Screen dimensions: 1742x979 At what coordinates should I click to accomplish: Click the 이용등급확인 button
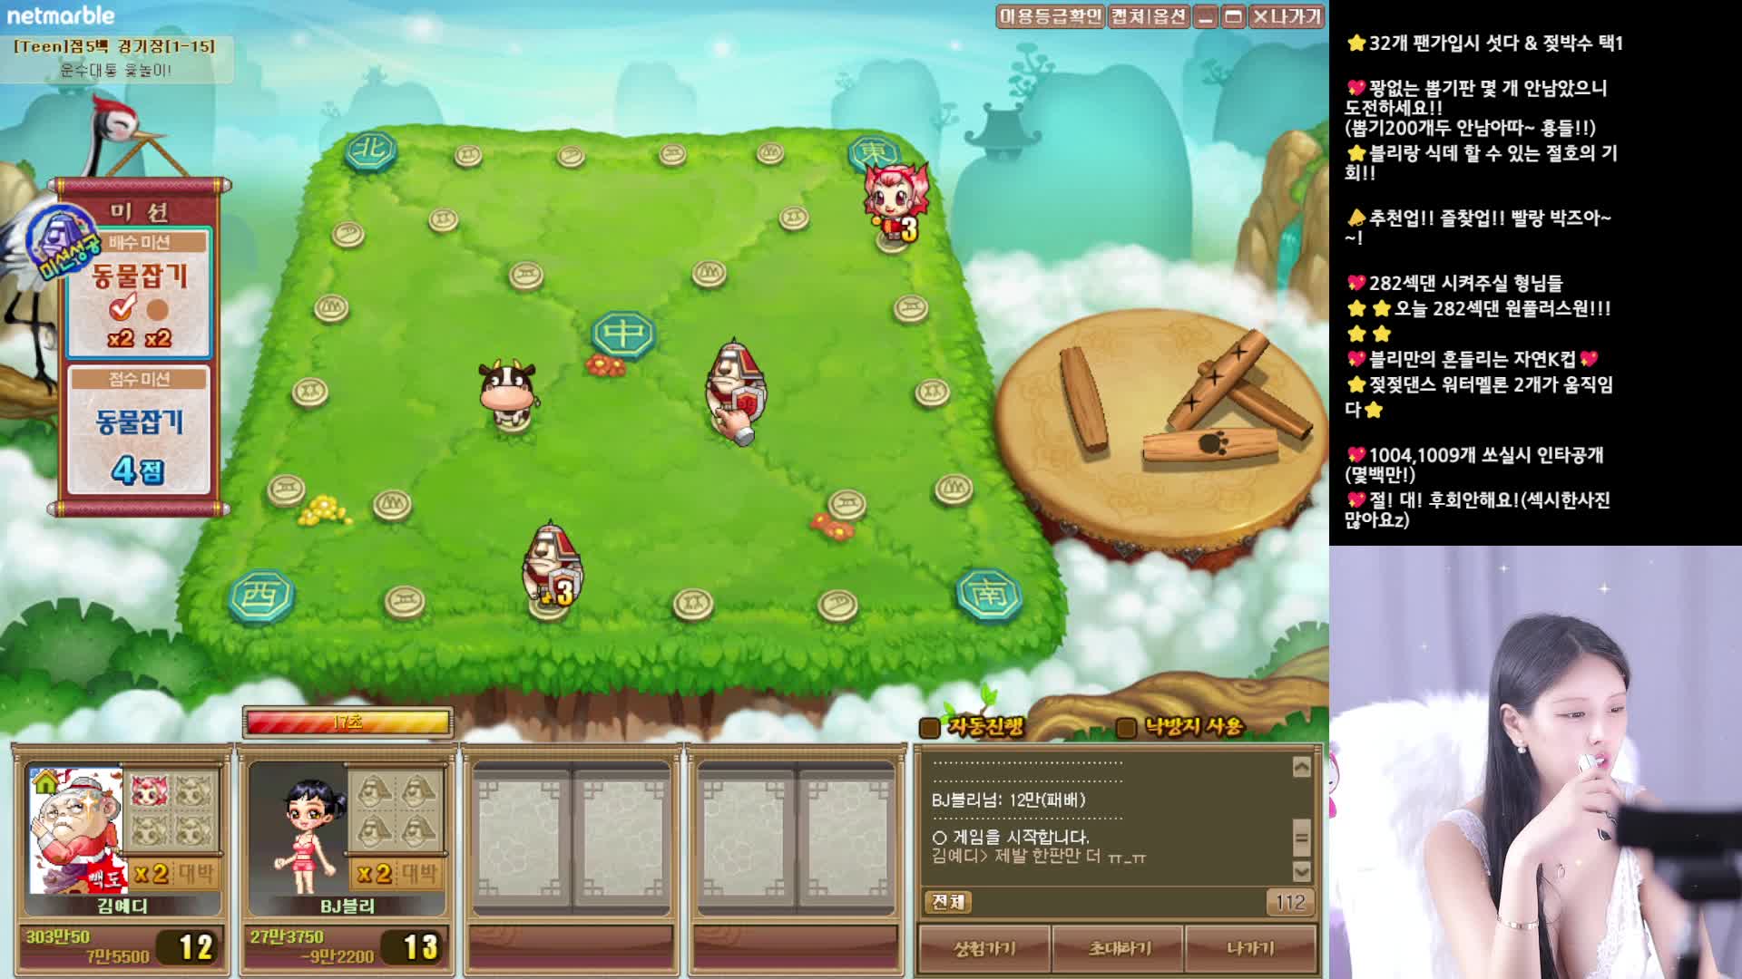click(1051, 16)
